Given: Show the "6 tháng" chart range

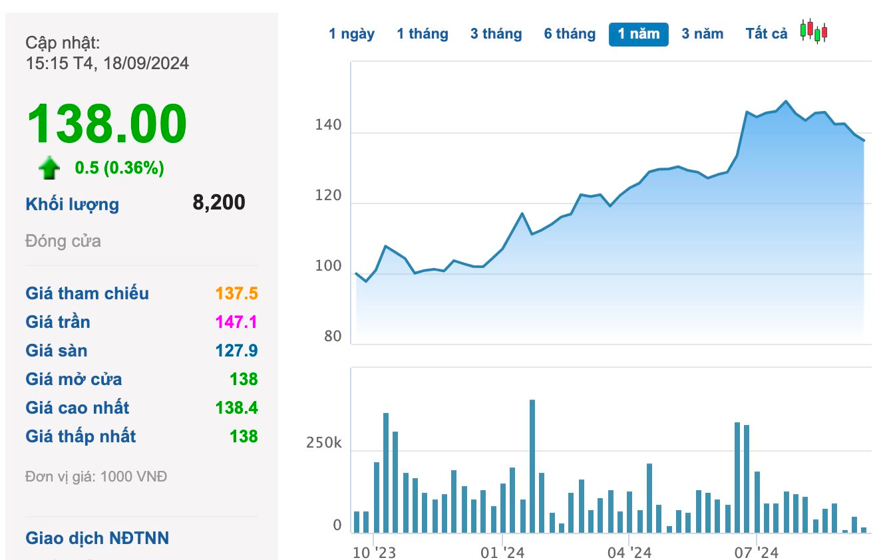Looking at the screenshot, I should pyautogui.click(x=570, y=34).
